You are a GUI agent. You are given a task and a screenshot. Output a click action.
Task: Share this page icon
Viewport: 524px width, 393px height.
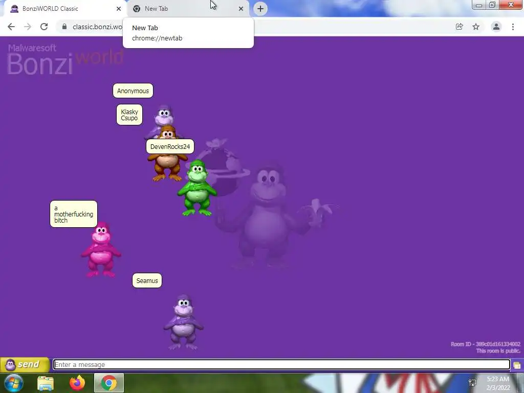[460, 27]
